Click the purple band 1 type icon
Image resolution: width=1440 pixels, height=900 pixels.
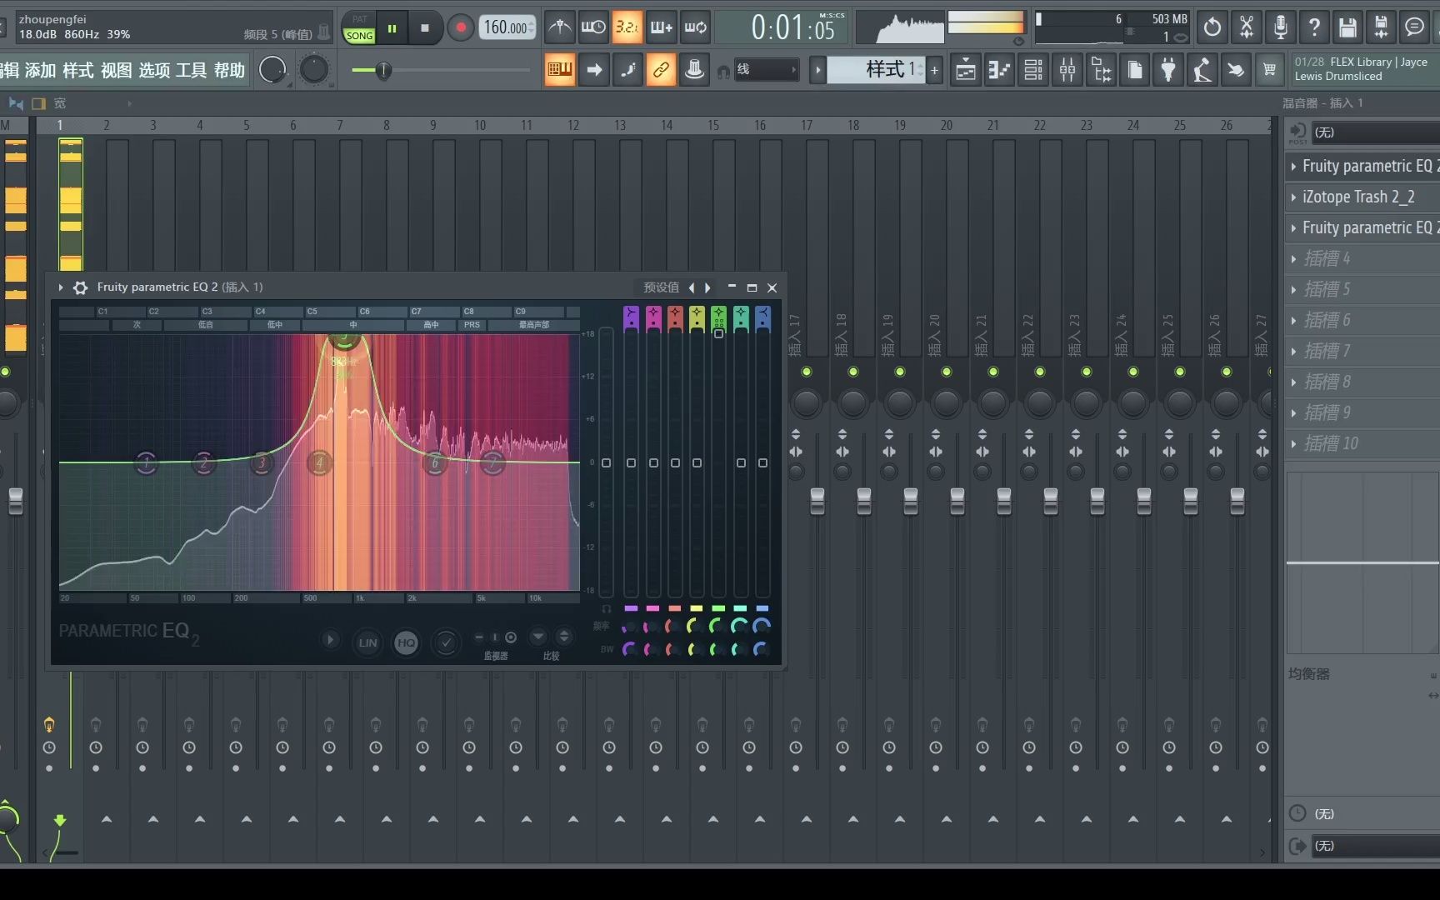[631, 317]
